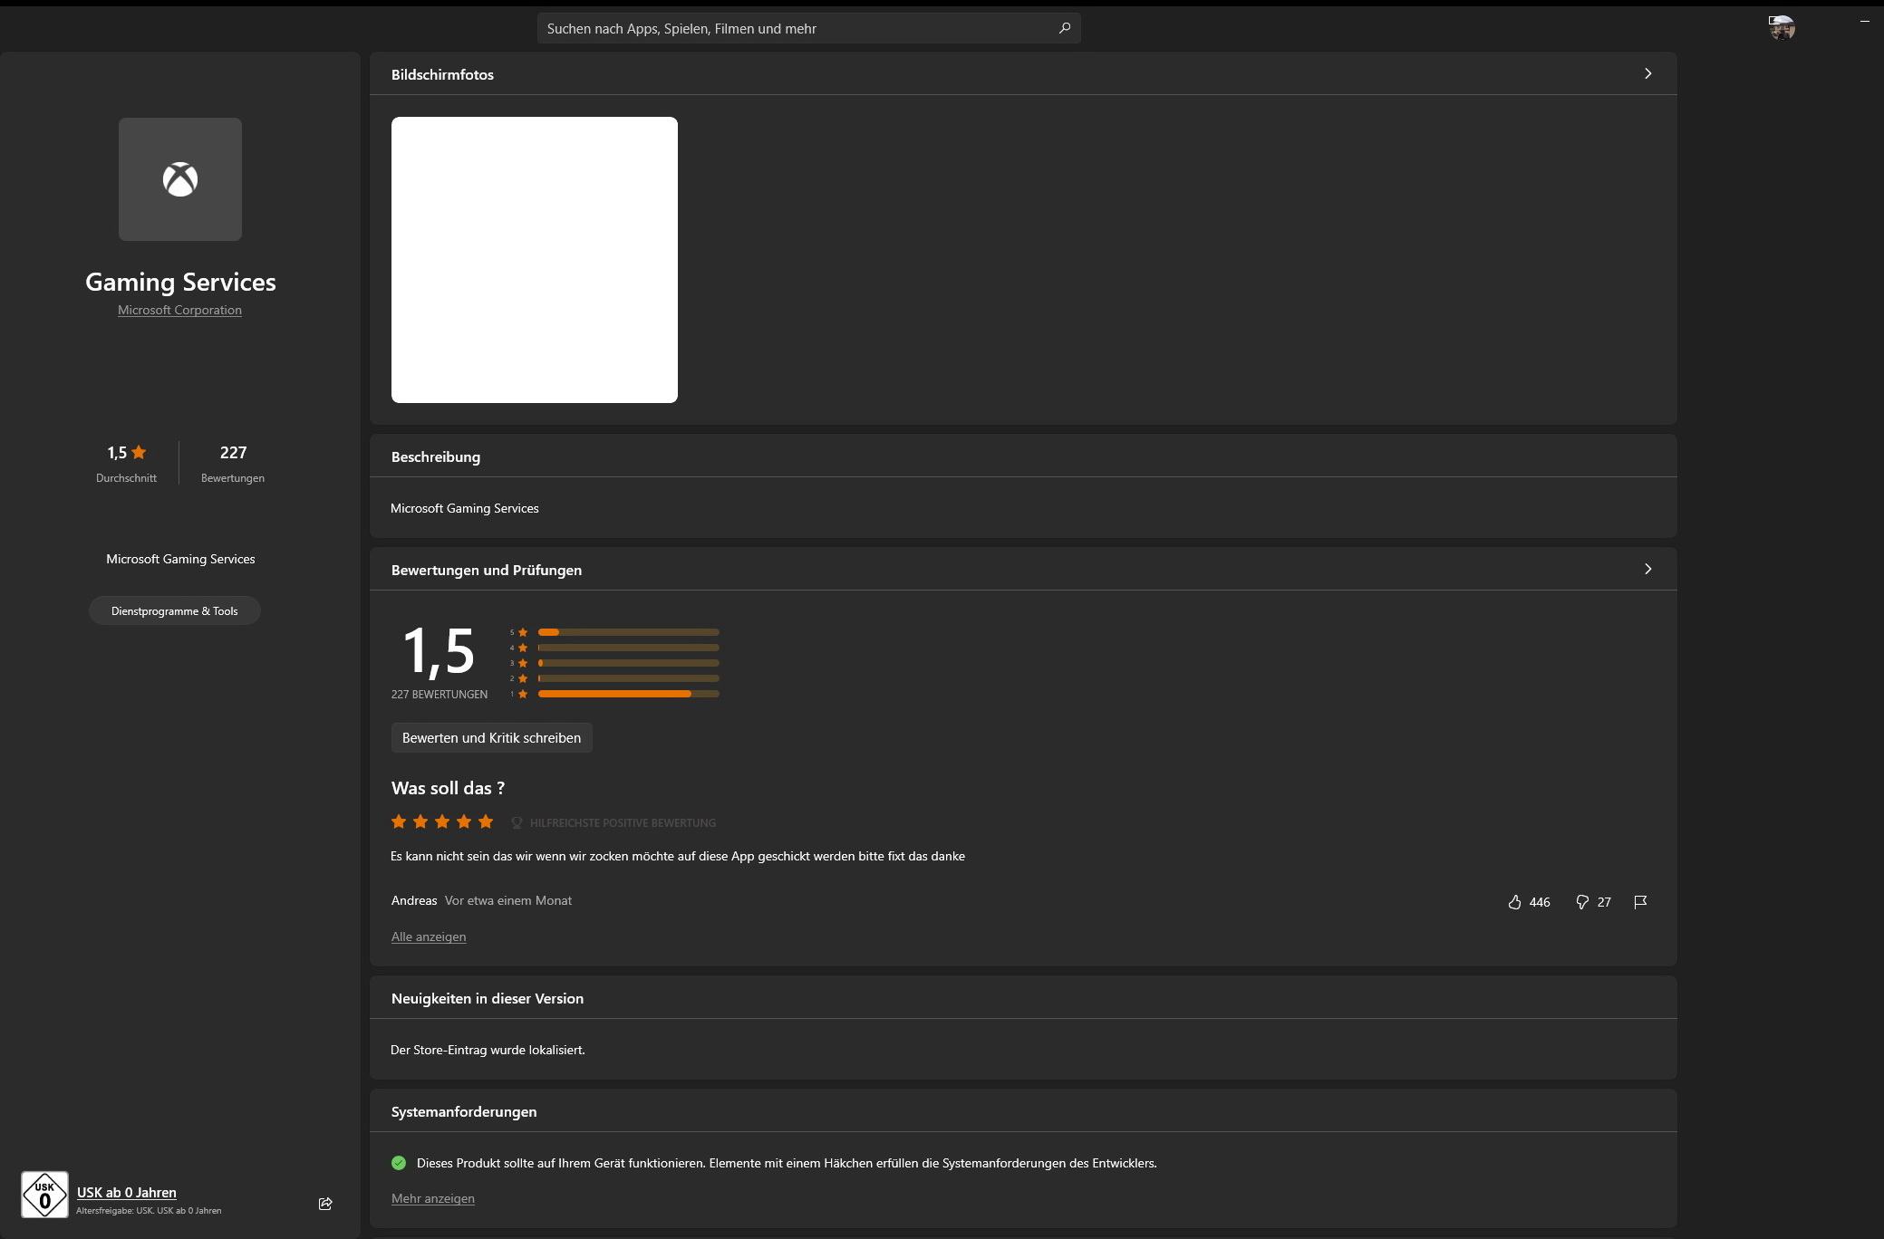
Task: Click the 4-star rating bar
Action: (x=628, y=648)
